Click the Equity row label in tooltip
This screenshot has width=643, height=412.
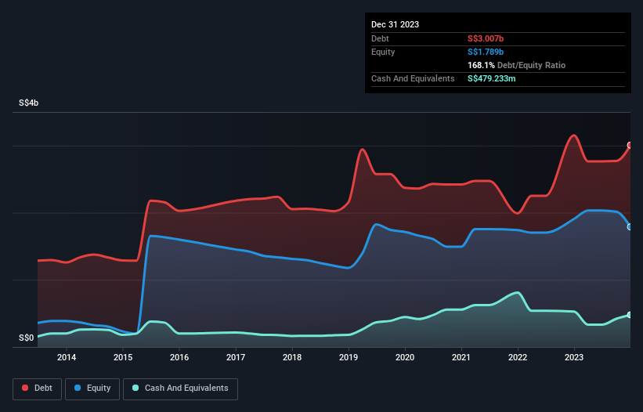tap(383, 52)
